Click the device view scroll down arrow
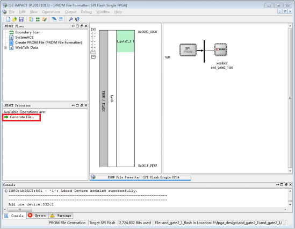This screenshot has width=295, height=229. point(290,171)
